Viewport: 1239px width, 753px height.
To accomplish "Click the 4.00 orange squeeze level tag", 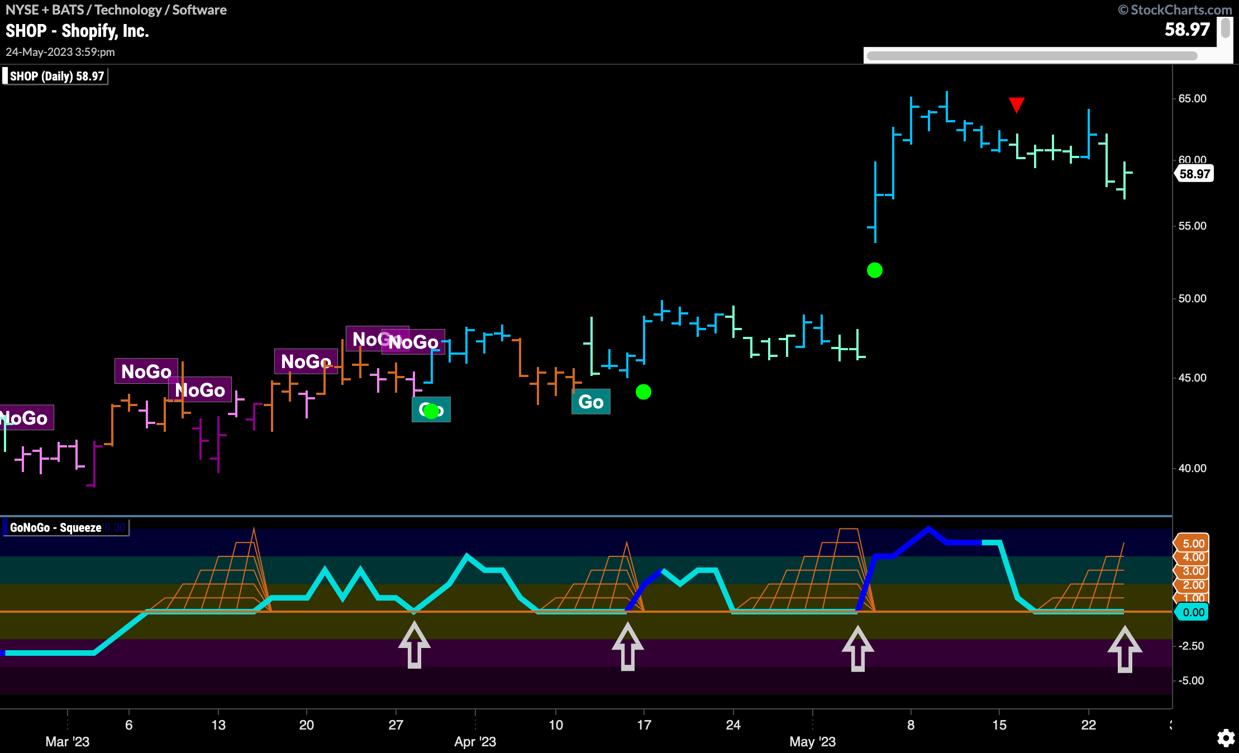I will point(1192,557).
